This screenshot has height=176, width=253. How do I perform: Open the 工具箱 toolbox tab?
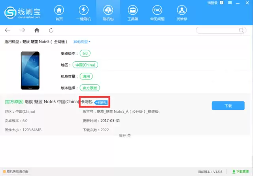(133, 13)
